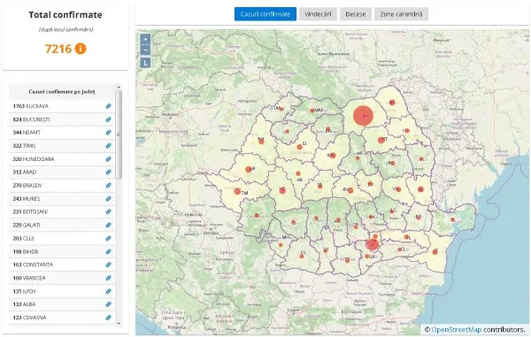Click the DJ Dolj marker on map
The width and height of the screenshot is (531, 337).
point(302,257)
